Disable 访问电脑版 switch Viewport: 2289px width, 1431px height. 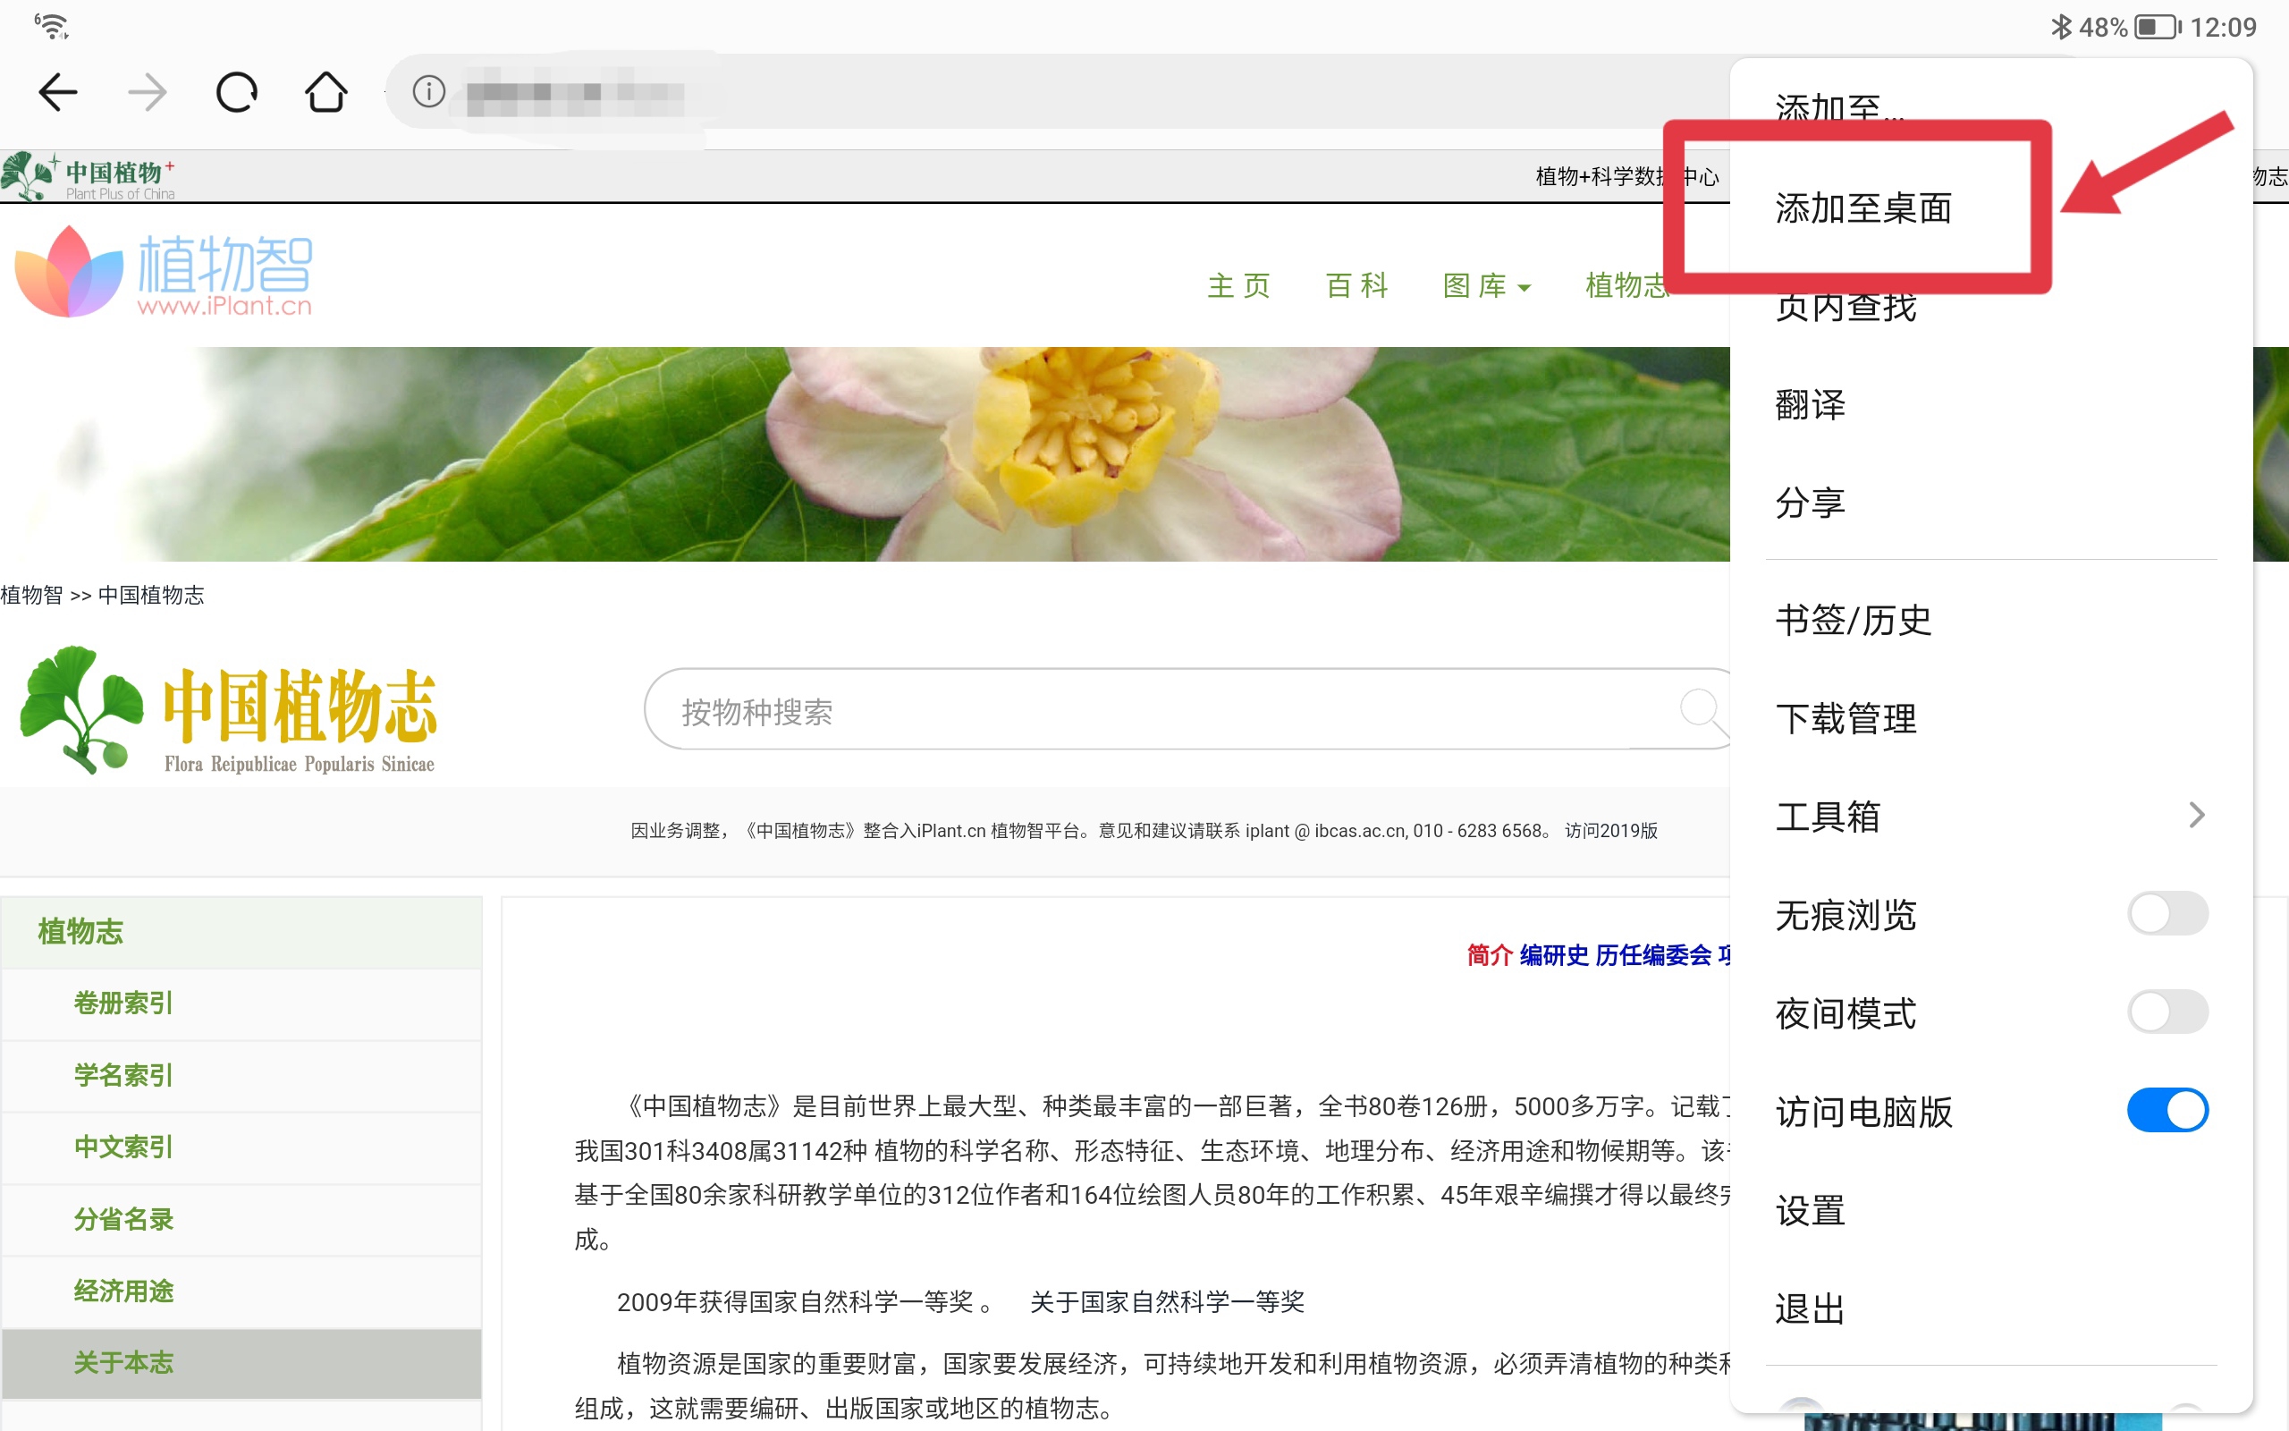coord(2168,1110)
